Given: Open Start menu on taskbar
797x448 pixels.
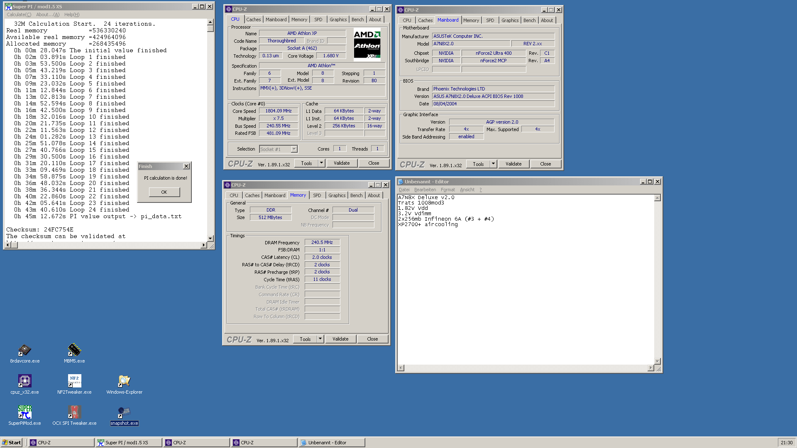Looking at the screenshot, I should click(12, 443).
